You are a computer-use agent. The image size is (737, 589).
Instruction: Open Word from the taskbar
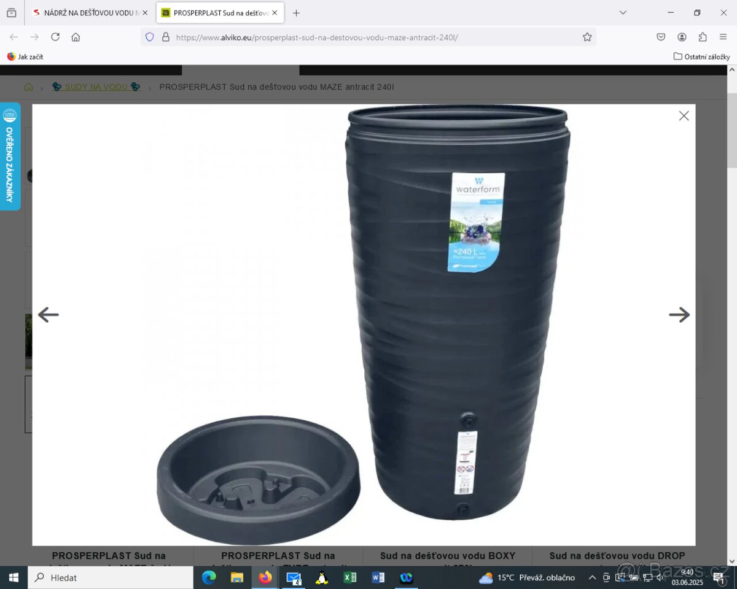pos(378,577)
